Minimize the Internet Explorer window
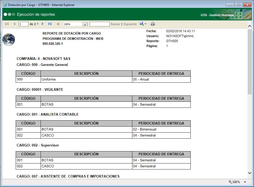This screenshot has height=187, width=254. [x=230, y=5]
